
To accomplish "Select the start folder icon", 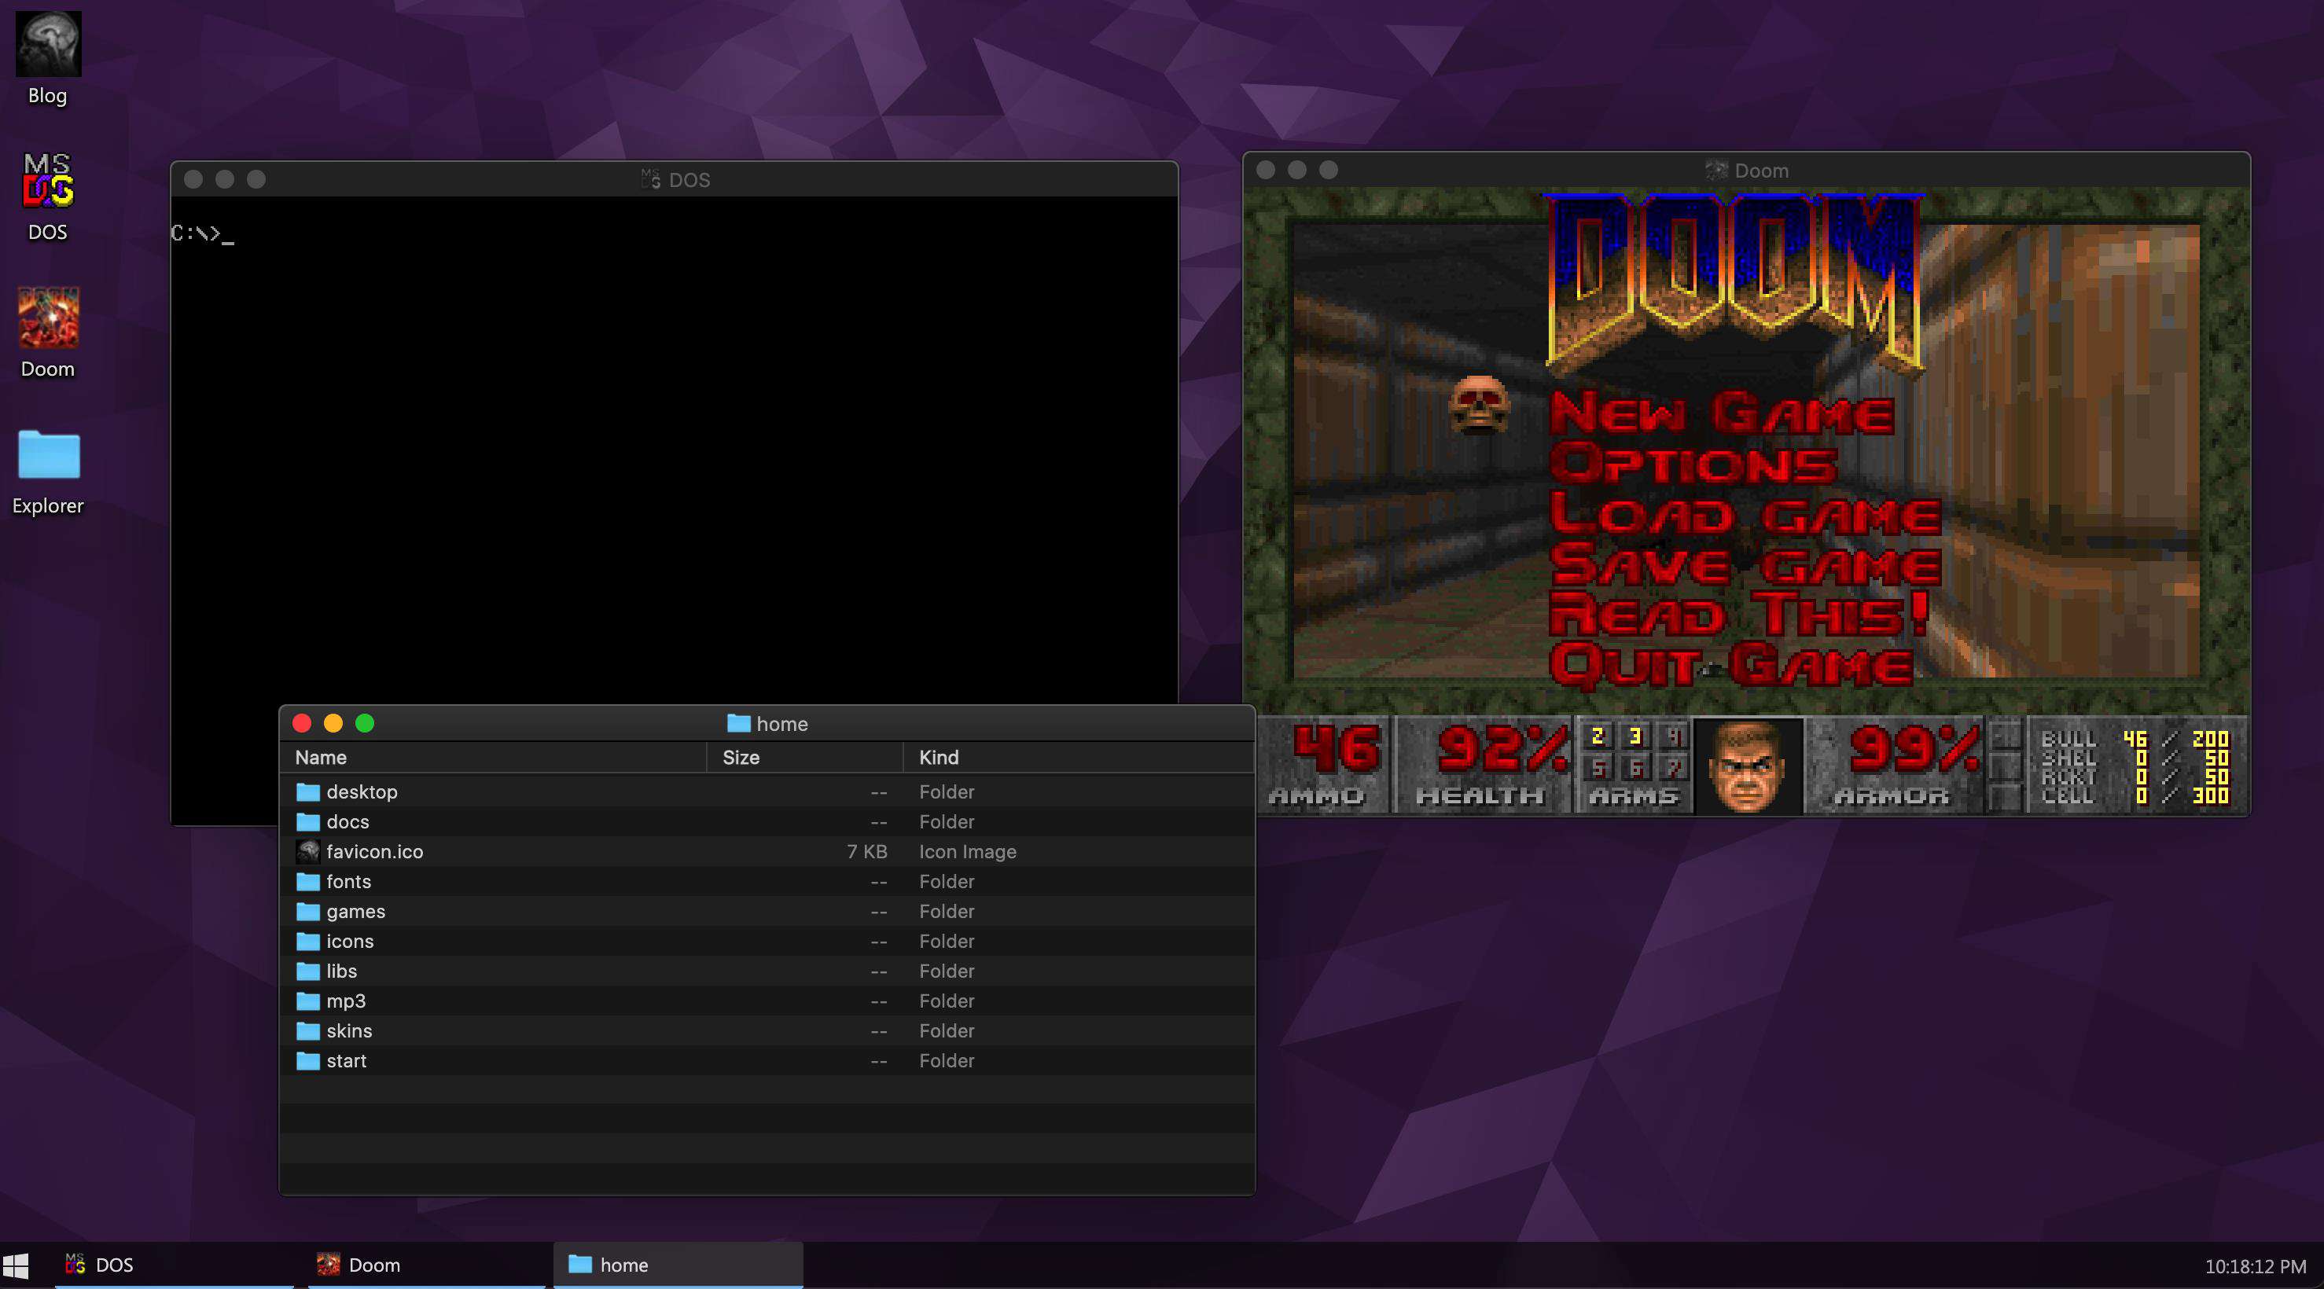I will pos(308,1059).
